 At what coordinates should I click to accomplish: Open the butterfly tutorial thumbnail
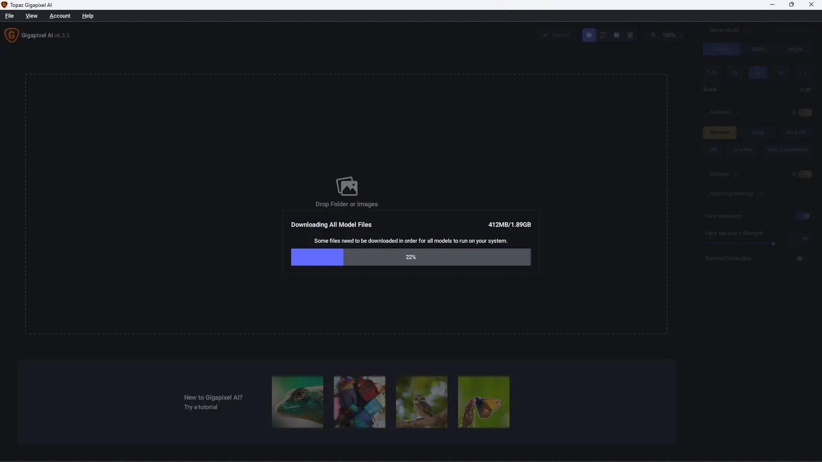tap(484, 402)
